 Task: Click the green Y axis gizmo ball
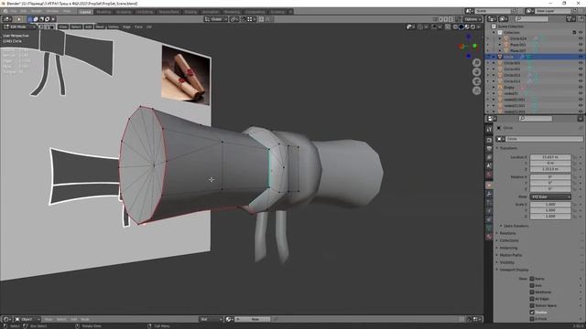(x=474, y=46)
